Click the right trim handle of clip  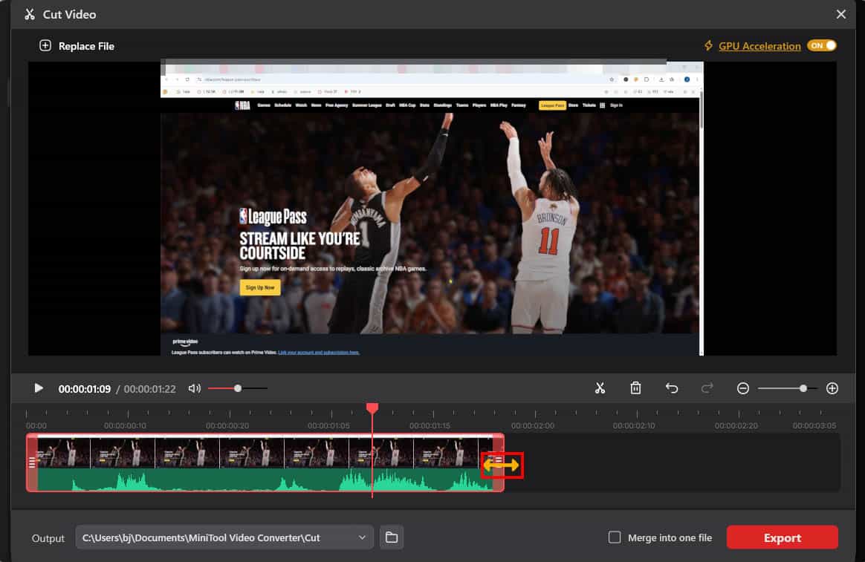498,463
